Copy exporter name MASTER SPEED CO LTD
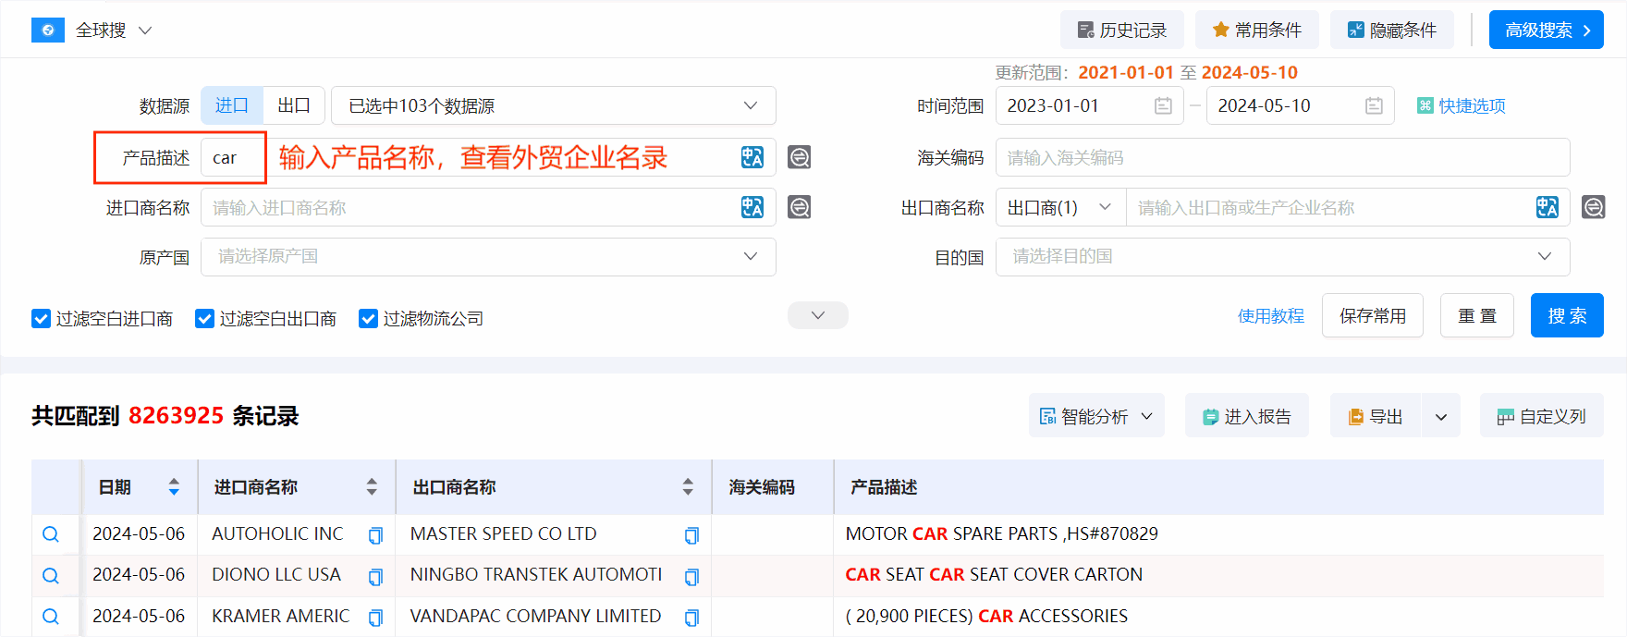This screenshot has height=637, width=1627. click(691, 535)
